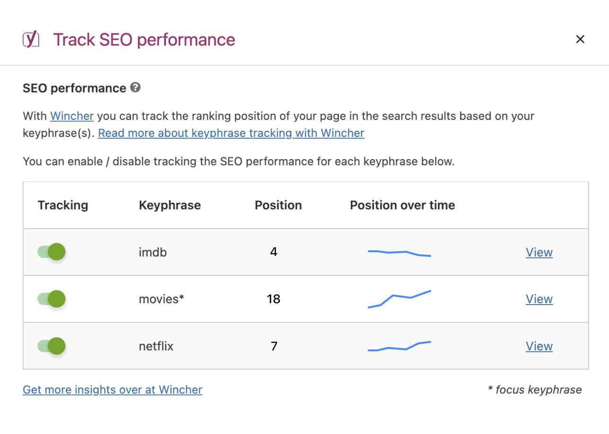Get more insights over at Wincher
The width and height of the screenshot is (609, 434).
(113, 390)
